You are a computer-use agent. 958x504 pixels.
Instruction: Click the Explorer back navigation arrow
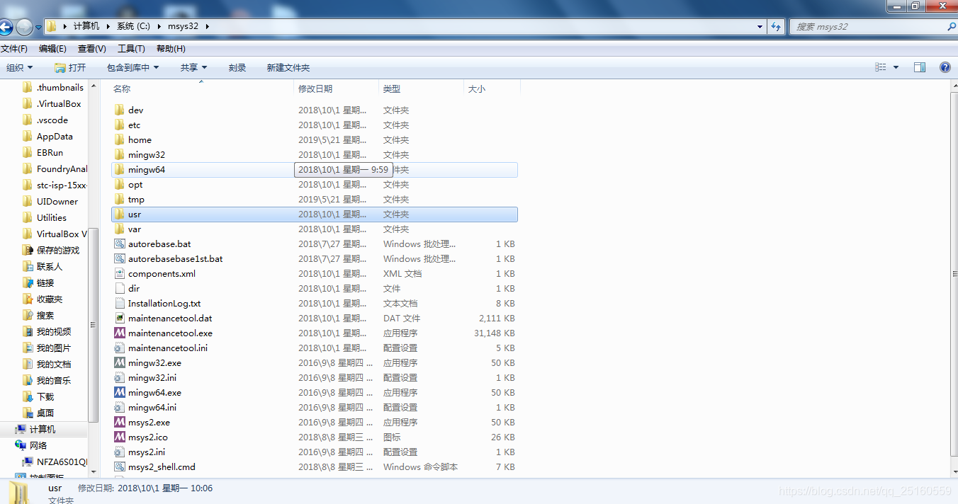click(6, 27)
